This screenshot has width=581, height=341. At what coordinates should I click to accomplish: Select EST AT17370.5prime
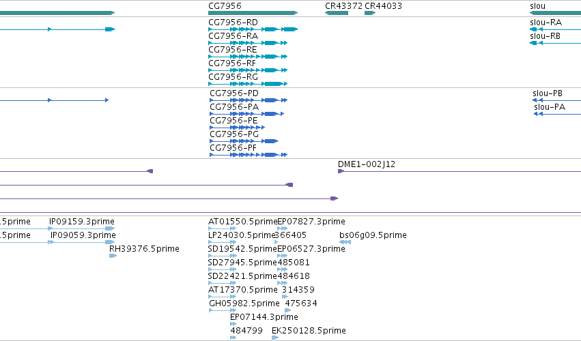click(223, 297)
